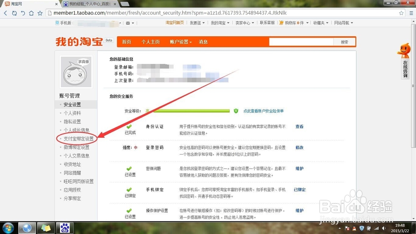Select 网站提醒 in the sidebar

pyautogui.click(x=72, y=173)
